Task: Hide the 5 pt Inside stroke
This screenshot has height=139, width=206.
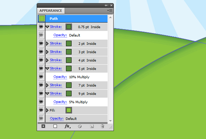Action: (41, 68)
